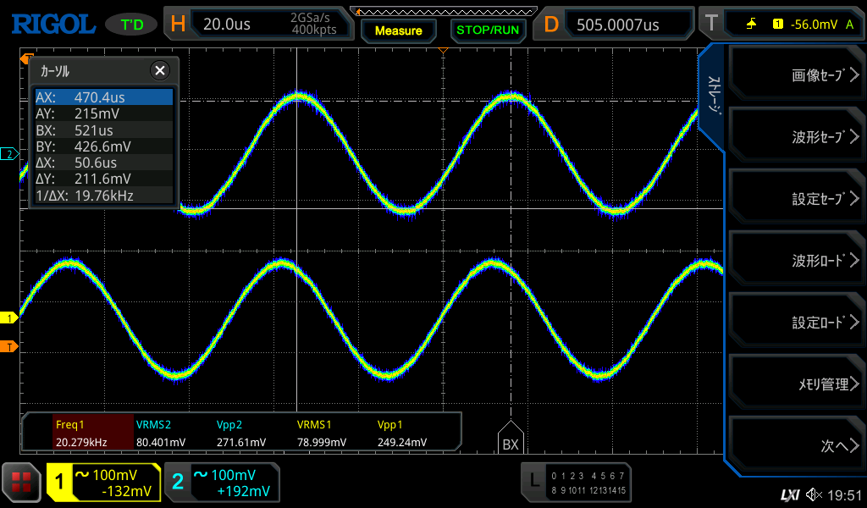Screen dimensions: 867x508
Task: Click the red grid function menu icon
Action: pos(22,483)
